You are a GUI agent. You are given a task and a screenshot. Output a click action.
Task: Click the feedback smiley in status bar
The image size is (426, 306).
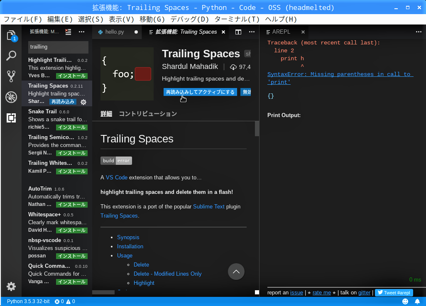tap(405, 301)
